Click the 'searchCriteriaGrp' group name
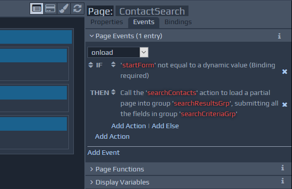292x189 pixels. click(x=208, y=114)
